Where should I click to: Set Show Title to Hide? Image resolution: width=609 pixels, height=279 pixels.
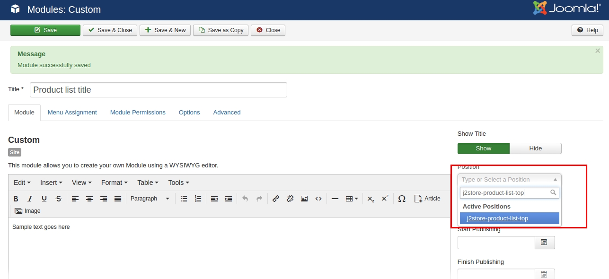pyautogui.click(x=535, y=148)
